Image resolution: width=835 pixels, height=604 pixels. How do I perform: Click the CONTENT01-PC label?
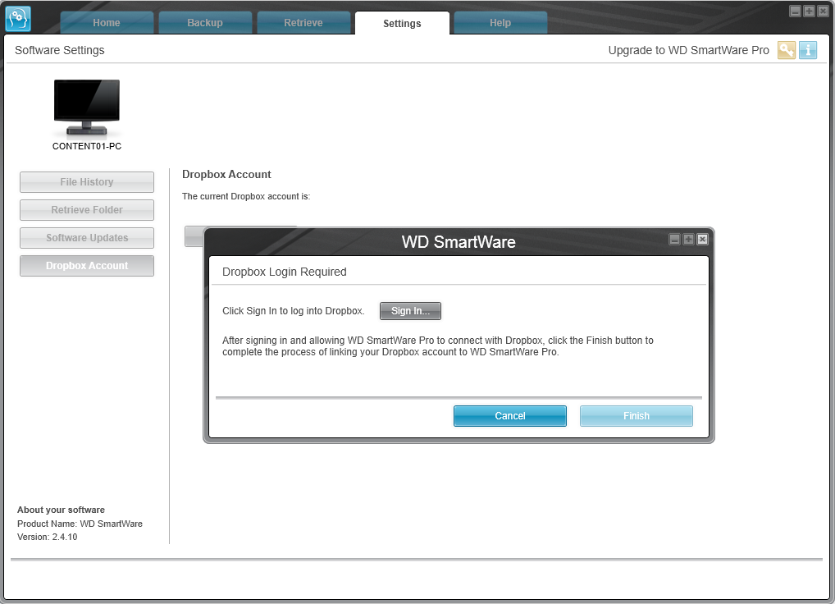pos(87,146)
